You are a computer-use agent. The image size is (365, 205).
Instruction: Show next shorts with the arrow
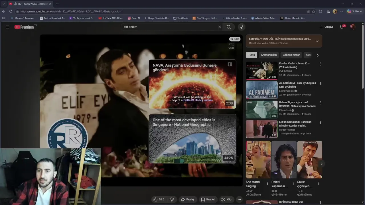(x=321, y=164)
